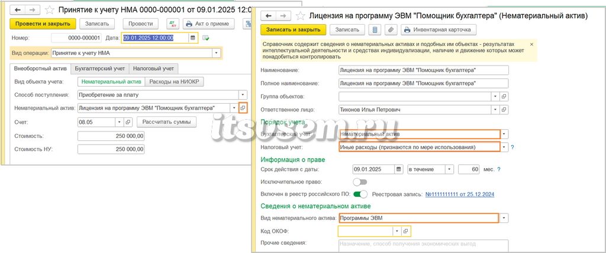Open attached files paperclip icon
The width and height of the screenshot is (606, 253).
click(391, 29)
